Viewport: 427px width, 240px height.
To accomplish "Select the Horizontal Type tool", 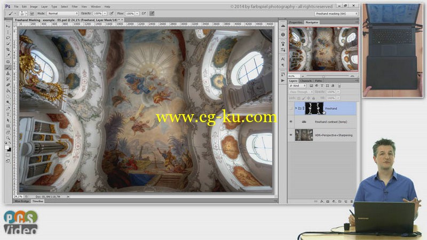I will coord(8,115).
